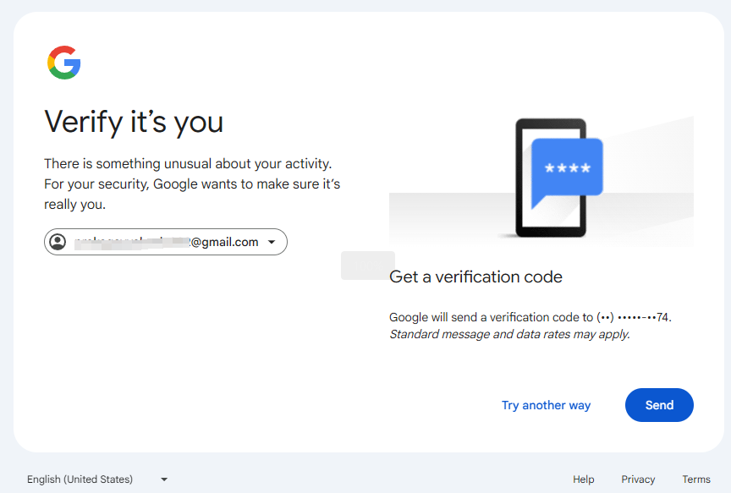
Task: Click the account avatar icon
Action: [58, 242]
